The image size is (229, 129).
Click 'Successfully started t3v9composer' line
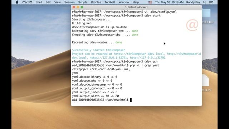(99, 50)
